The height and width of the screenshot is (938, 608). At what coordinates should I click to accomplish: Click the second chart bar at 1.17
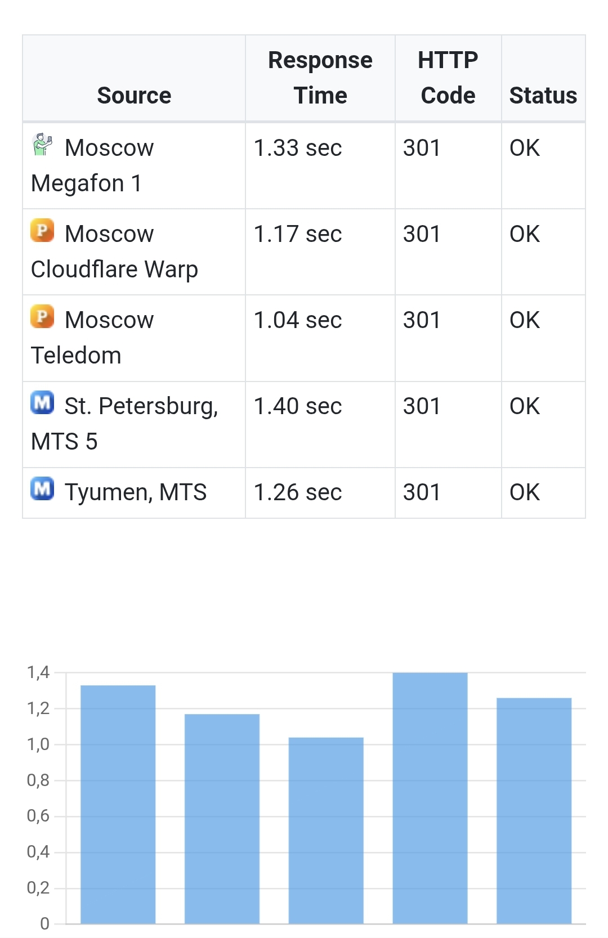tap(222, 819)
